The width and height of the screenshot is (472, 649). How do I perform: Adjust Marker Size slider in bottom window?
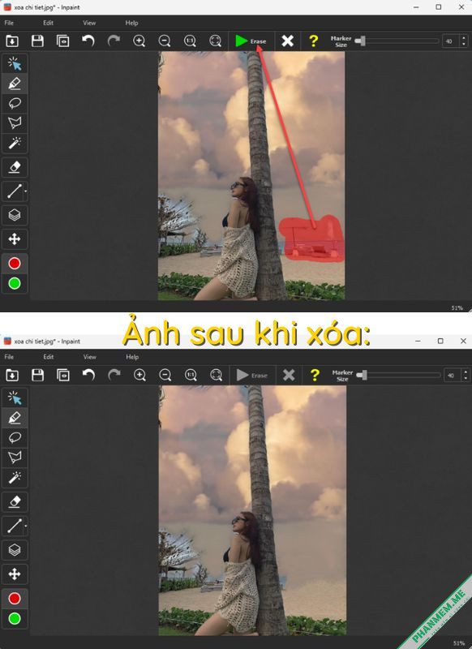pyautogui.click(x=399, y=375)
